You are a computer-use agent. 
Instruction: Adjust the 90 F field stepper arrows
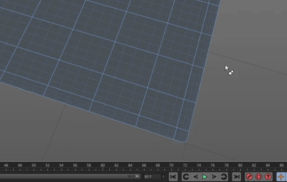(163, 177)
